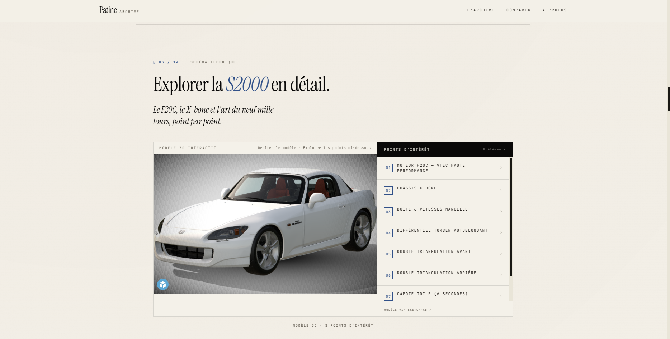This screenshot has width=670, height=339.
Task: Expand Châssis X-Bone row chevron
Action: pos(501,190)
